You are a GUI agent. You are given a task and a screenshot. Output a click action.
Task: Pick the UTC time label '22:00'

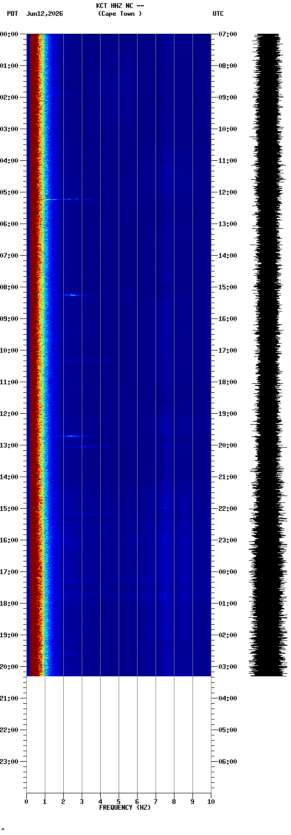pos(228,509)
